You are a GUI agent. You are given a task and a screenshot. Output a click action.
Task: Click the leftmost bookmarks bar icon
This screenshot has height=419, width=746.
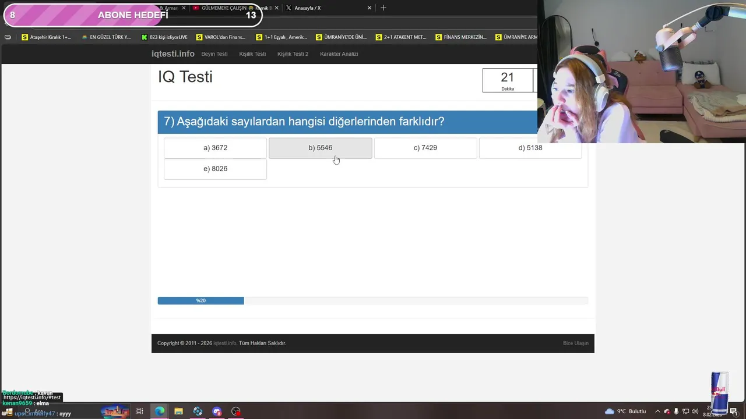click(x=8, y=37)
